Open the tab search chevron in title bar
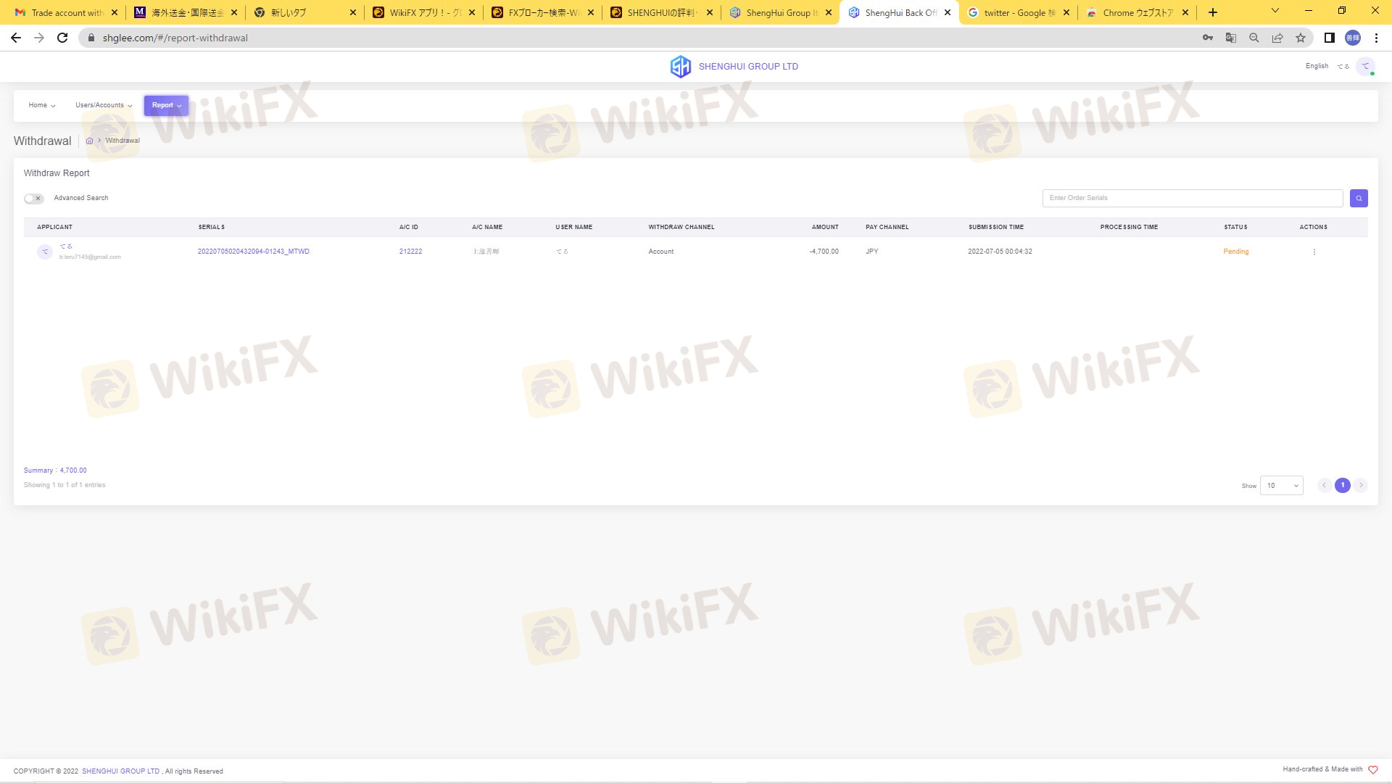The width and height of the screenshot is (1392, 783). pos(1275,11)
